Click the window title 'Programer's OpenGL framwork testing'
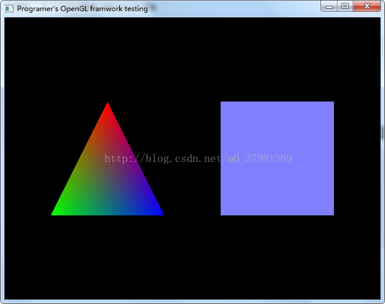 (x=82, y=9)
